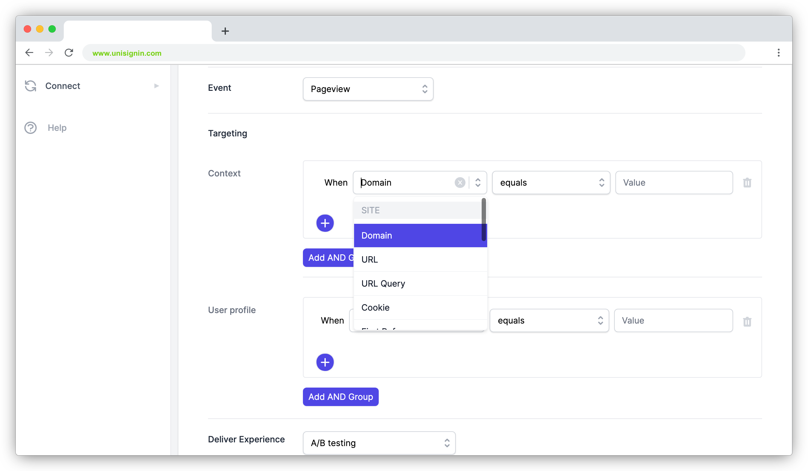Clear the Domain selection using the x icon
Viewport: 808px width, 471px height.
[460, 183]
